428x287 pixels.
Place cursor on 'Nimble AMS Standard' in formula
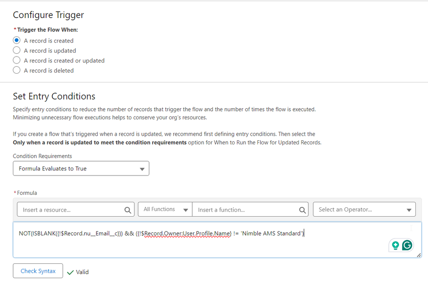tap(271, 233)
